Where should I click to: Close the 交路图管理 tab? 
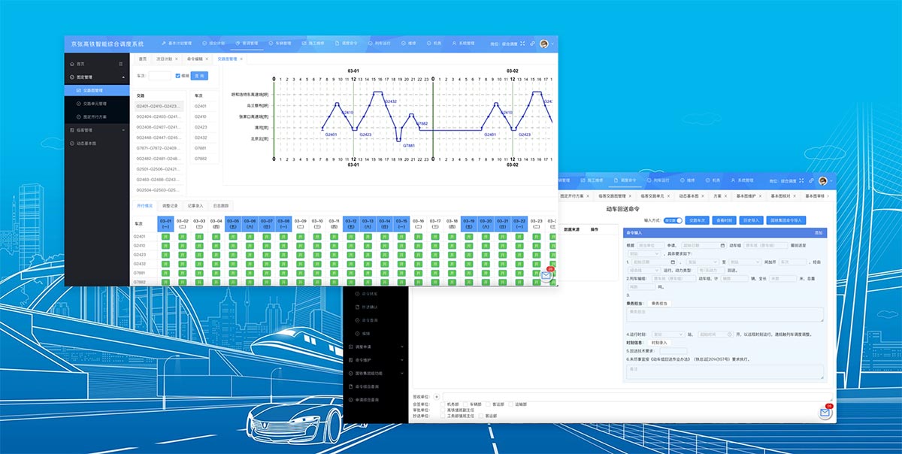coord(242,58)
